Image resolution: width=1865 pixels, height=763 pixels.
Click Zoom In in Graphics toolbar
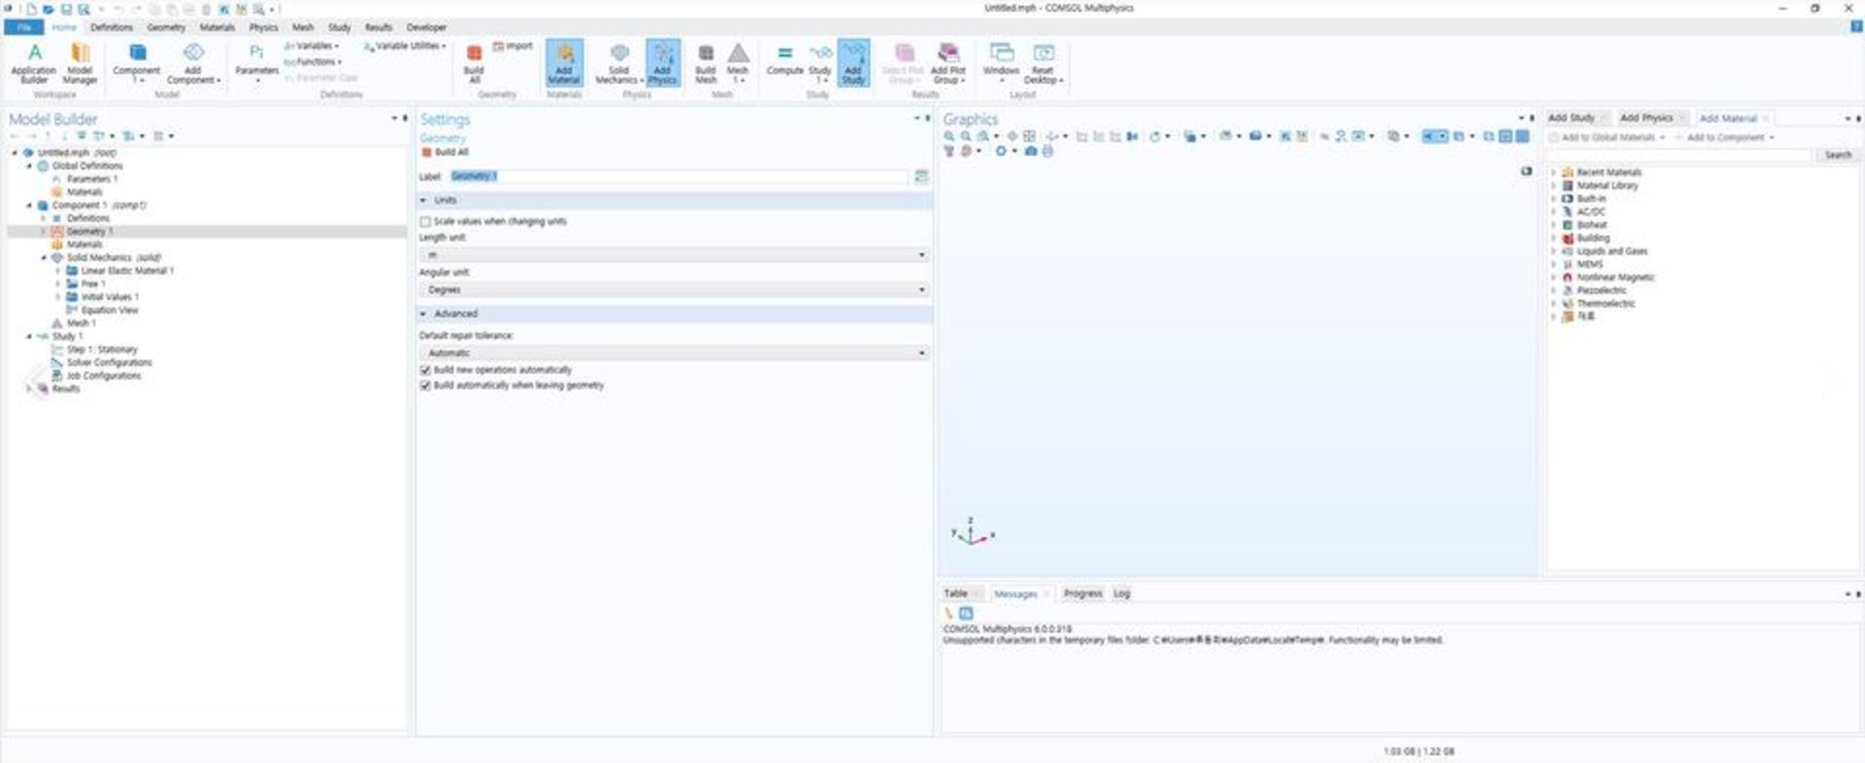(949, 136)
